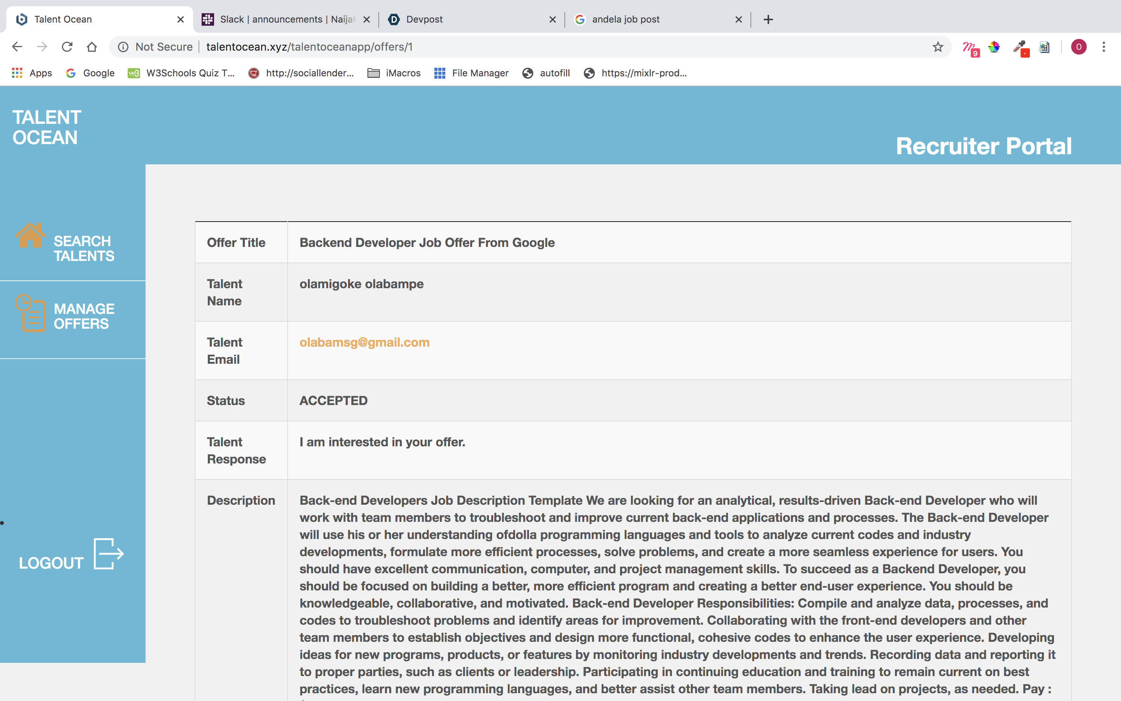Image resolution: width=1121 pixels, height=701 pixels.
Task: Click the Logout arrow icon
Action: coord(108,553)
